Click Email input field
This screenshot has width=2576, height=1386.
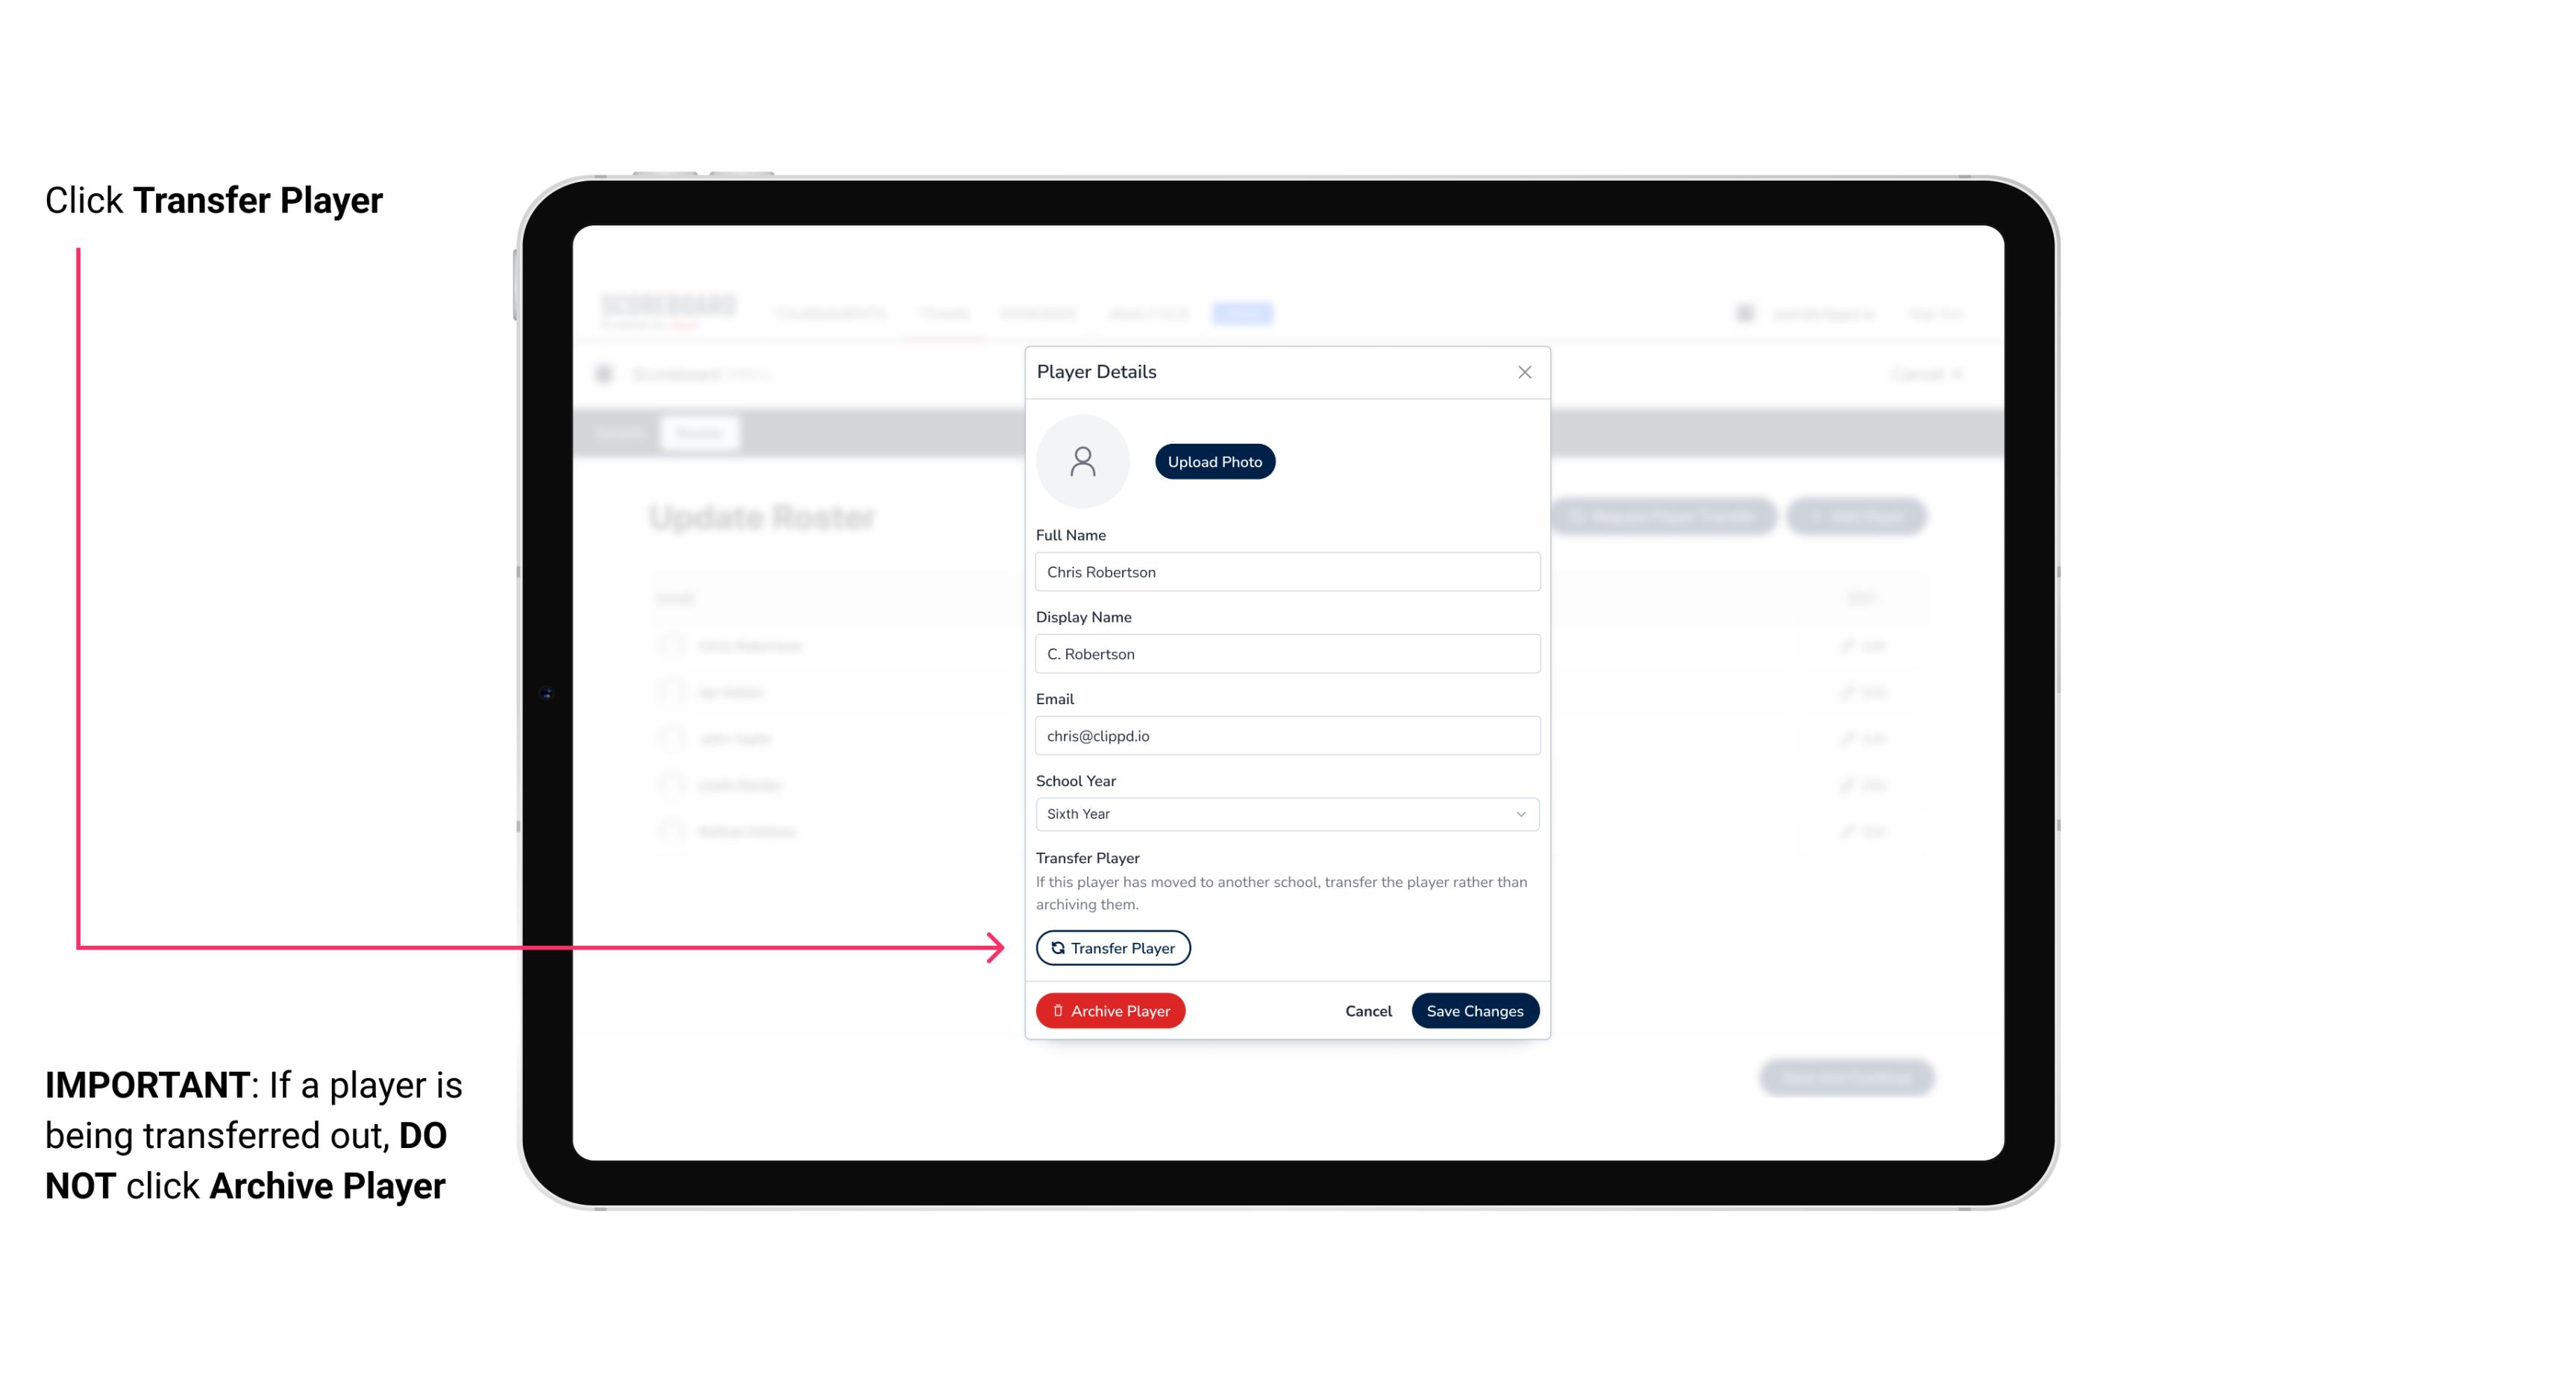pyautogui.click(x=1285, y=734)
